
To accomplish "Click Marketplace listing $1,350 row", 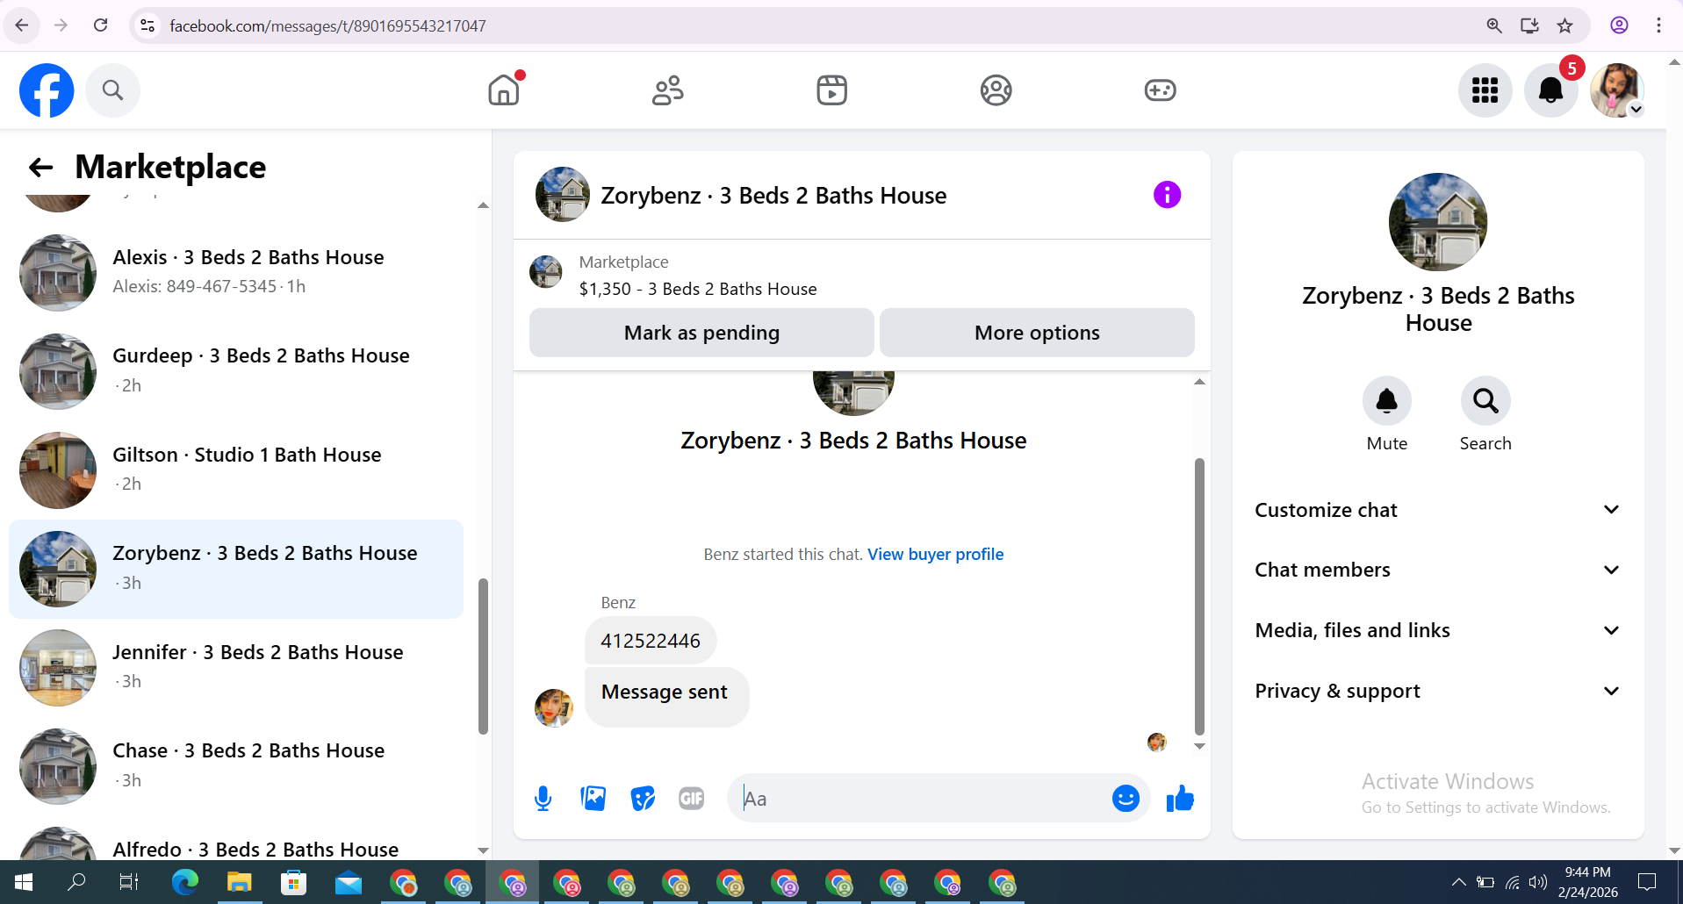I will [861, 276].
